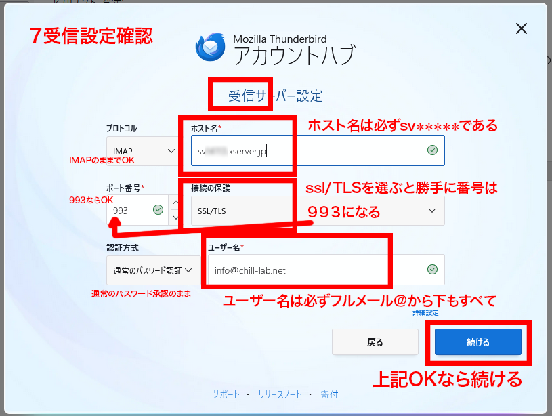Click the green checkmark in username field
Viewport: 552px width, 416px height.
pos(432,270)
